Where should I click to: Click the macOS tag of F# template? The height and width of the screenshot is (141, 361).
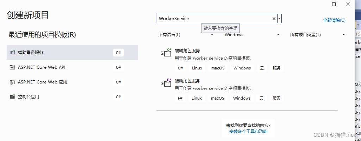[x=217, y=98]
